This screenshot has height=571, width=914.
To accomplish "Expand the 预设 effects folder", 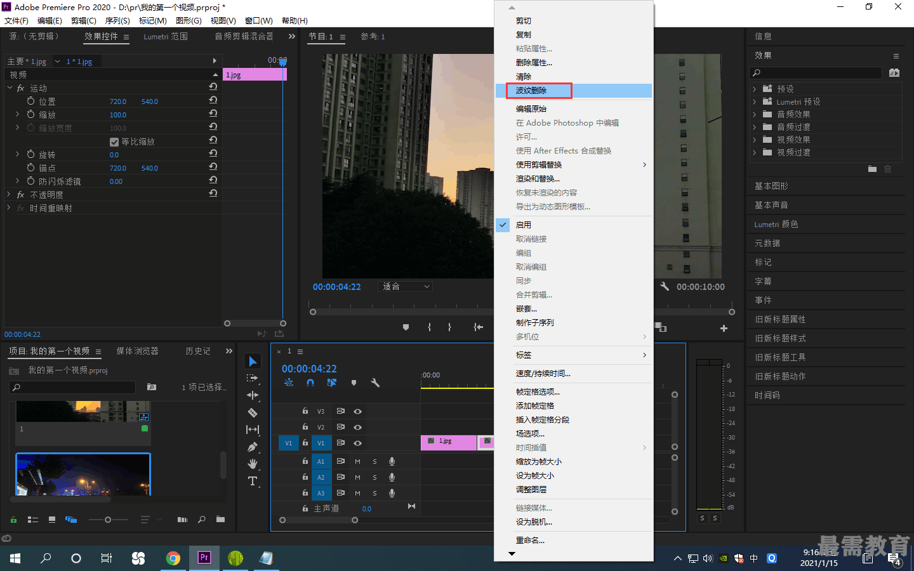I will coord(754,89).
